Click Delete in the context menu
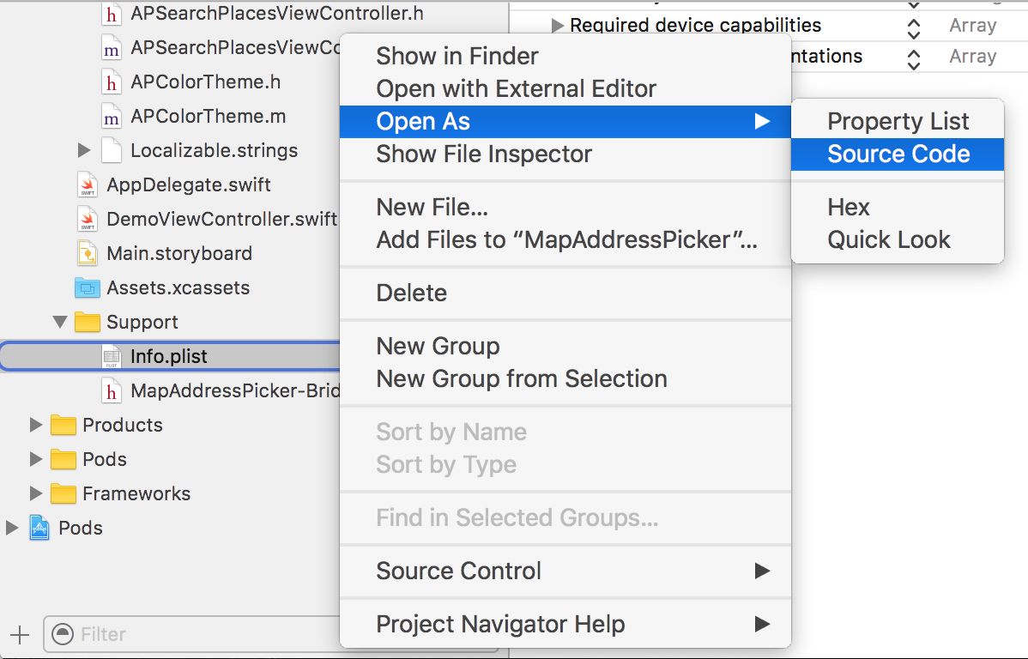 click(x=412, y=293)
